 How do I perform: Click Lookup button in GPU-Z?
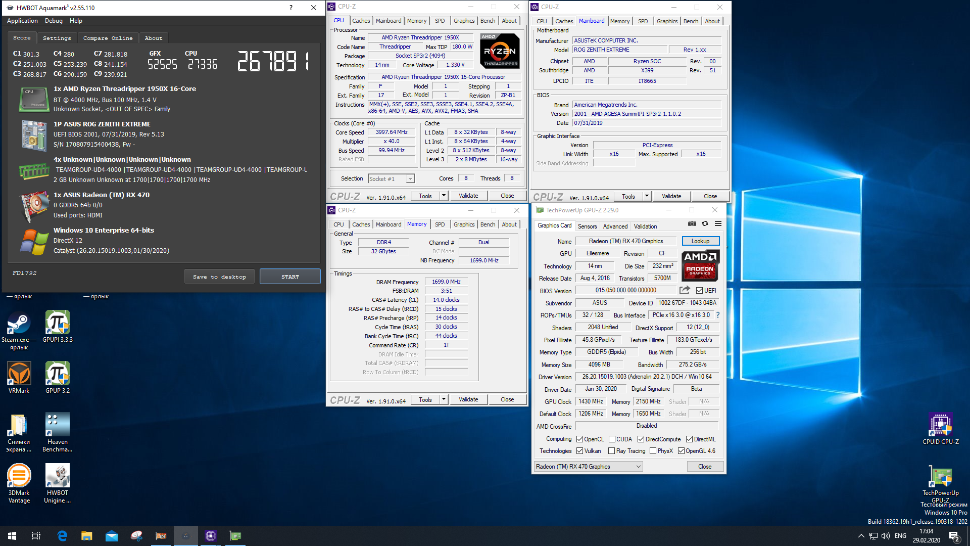(x=700, y=241)
